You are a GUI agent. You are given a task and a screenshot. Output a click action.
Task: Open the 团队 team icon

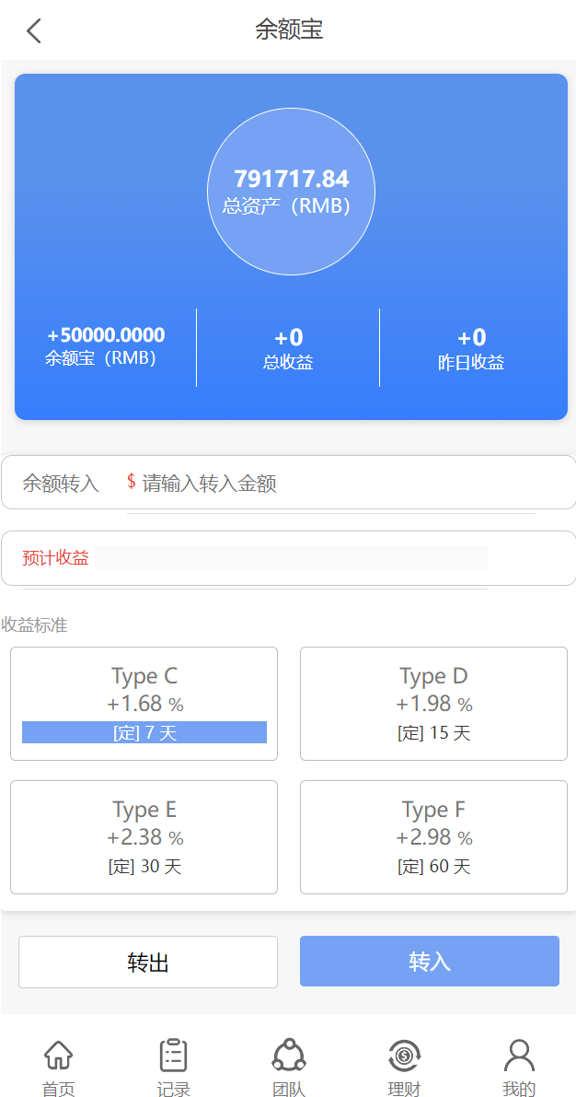coord(288,1056)
